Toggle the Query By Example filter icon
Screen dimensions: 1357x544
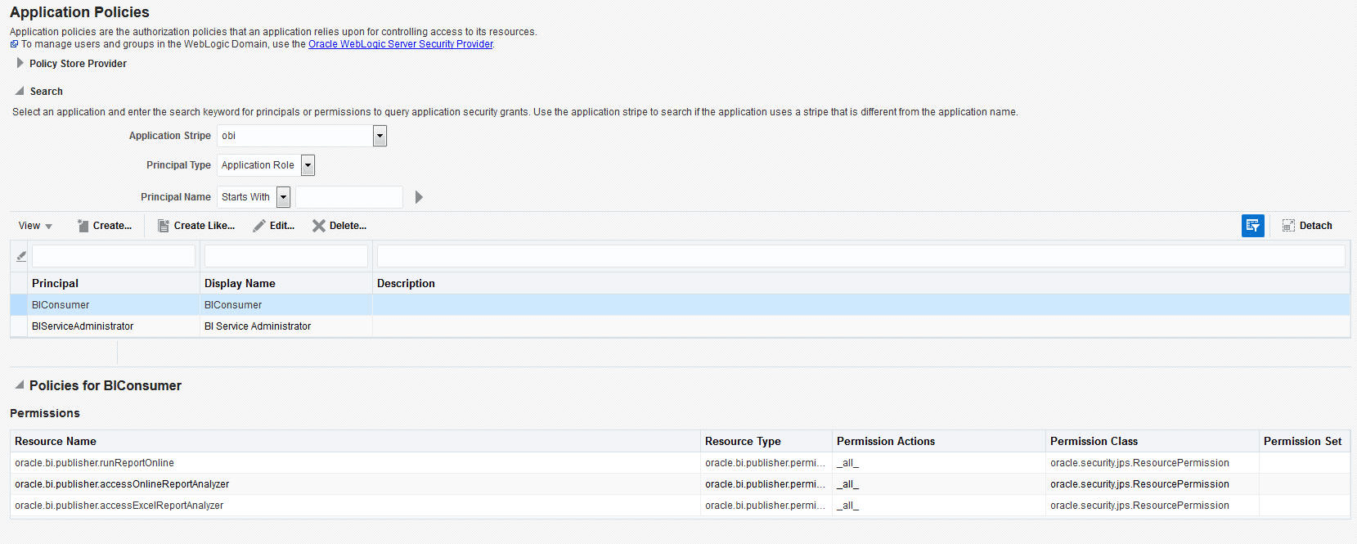click(x=1252, y=226)
